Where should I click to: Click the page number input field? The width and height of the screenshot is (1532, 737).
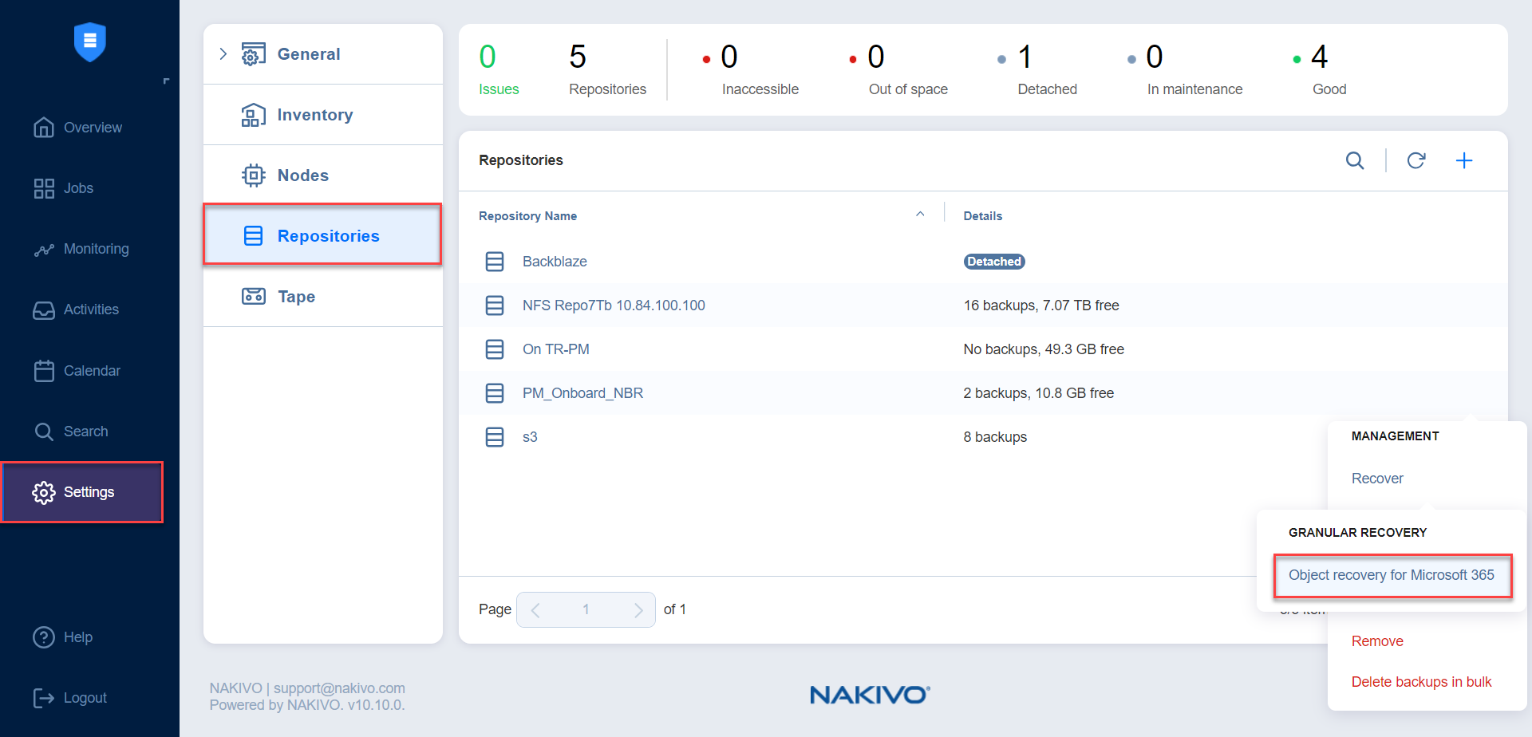click(586, 610)
